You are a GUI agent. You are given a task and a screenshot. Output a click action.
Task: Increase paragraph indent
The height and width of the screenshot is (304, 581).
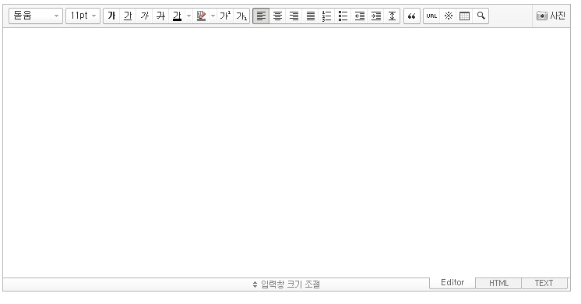[x=375, y=16]
